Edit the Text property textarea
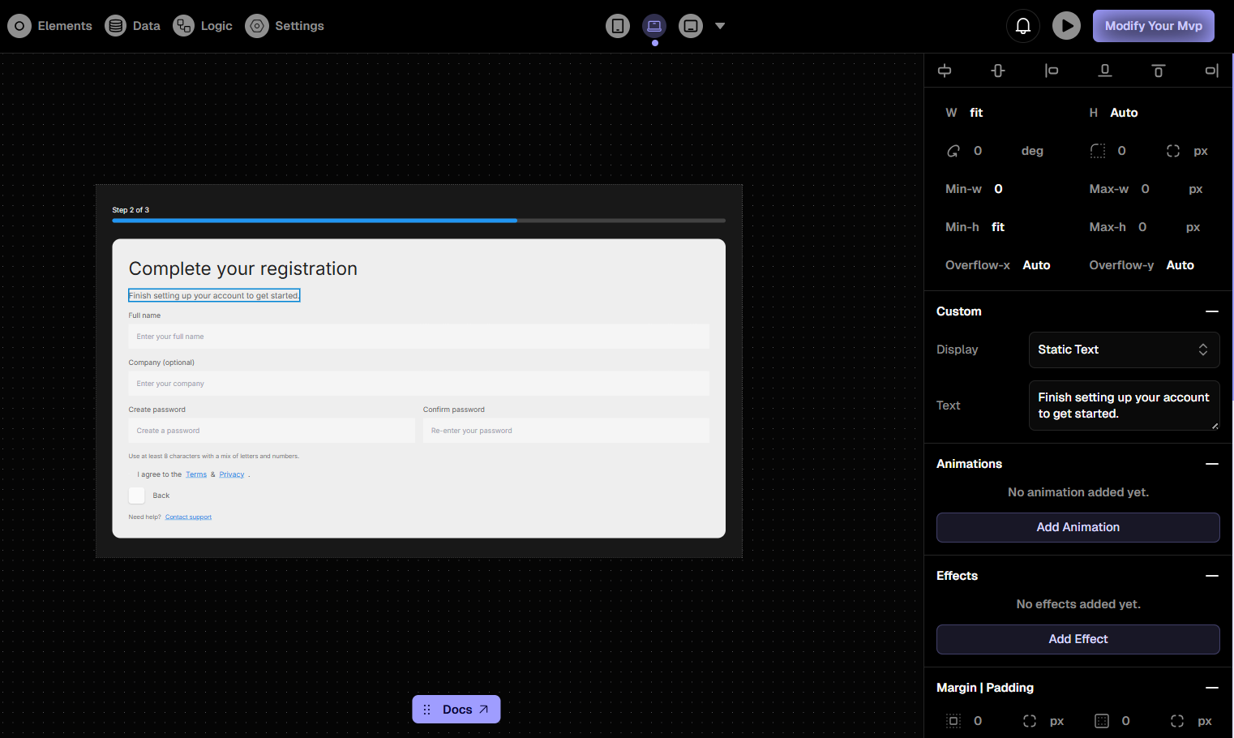The image size is (1234, 738). tap(1124, 405)
